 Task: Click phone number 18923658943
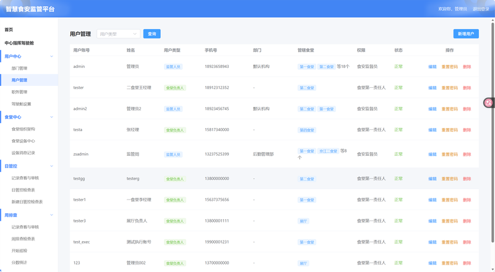click(x=217, y=67)
